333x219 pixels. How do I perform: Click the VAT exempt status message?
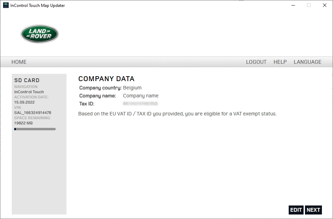[x=177, y=114]
